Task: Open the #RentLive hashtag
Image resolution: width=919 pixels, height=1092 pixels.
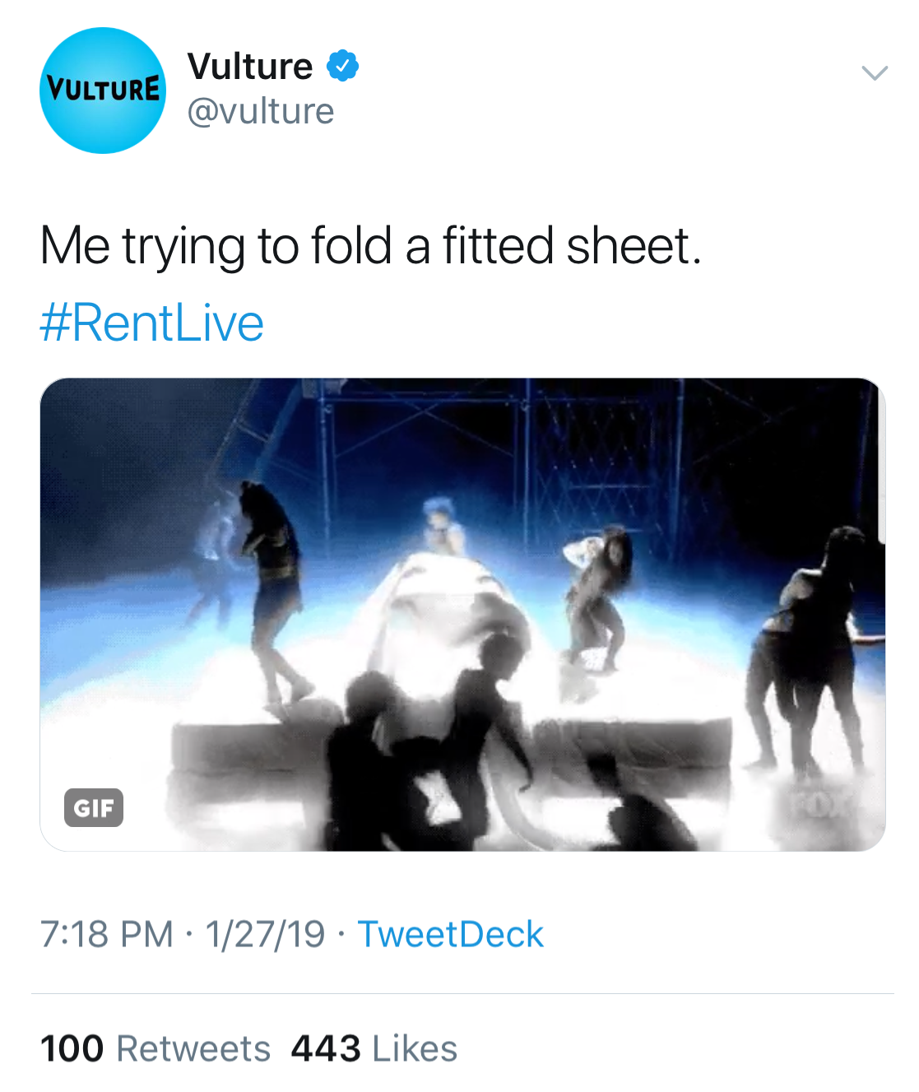Action: pyautogui.click(x=152, y=323)
